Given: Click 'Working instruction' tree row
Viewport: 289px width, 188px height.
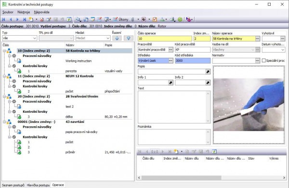Looking at the screenshot, I should tap(75, 61).
